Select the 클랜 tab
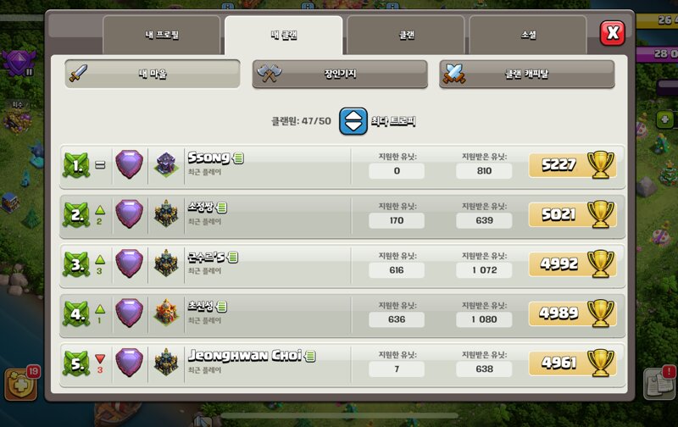This screenshot has height=427, width=678. [x=406, y=35]
